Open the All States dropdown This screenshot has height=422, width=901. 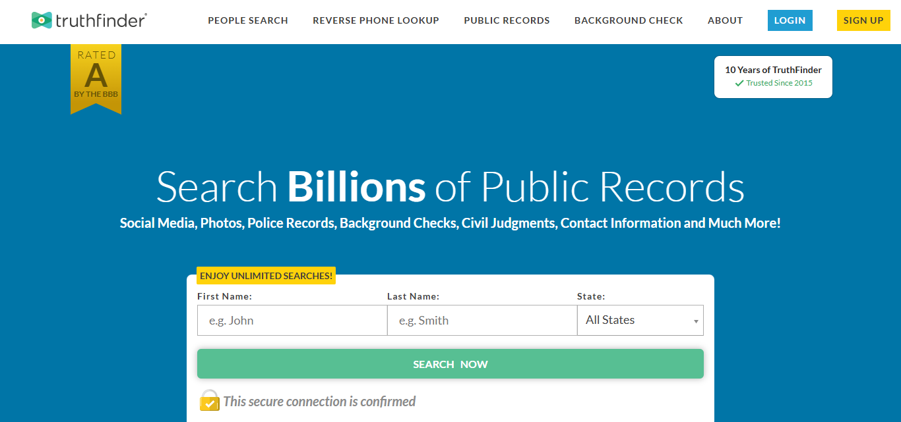point(640,321)
